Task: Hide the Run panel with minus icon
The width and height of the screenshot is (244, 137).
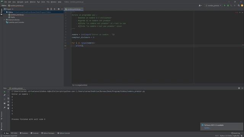Action: tap(242, 88)
